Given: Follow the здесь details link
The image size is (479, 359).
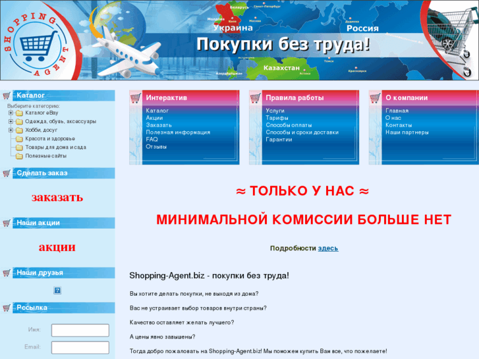Looking at the screenshot, I should click(328, 248).
